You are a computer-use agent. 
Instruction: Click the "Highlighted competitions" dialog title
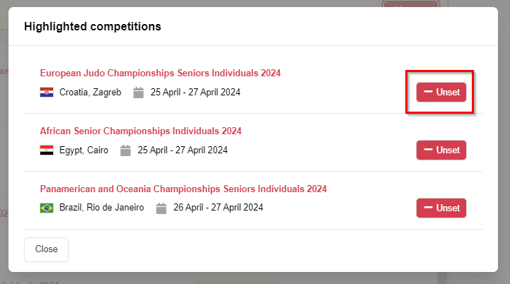point(93,27)
